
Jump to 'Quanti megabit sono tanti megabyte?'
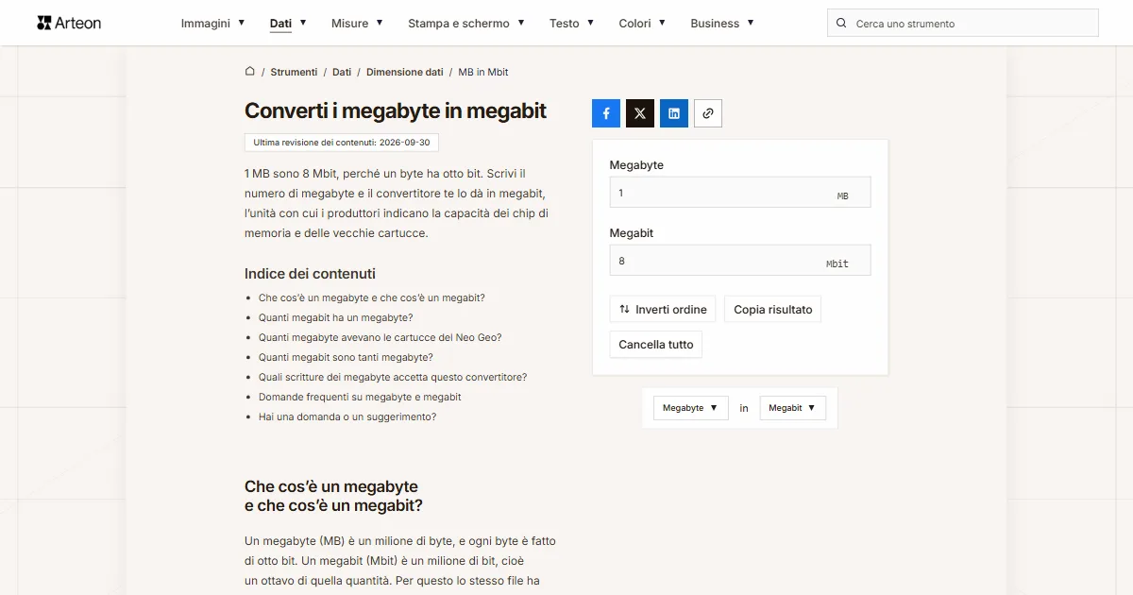click(346, 357)
